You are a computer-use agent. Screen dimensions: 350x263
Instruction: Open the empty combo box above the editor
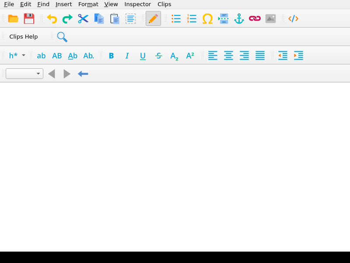click(x=24, y=73)
